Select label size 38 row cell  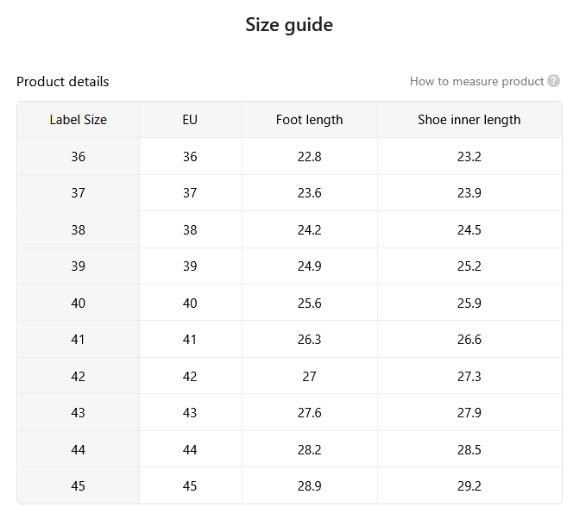pyautogui.click(x=79, y=230)
